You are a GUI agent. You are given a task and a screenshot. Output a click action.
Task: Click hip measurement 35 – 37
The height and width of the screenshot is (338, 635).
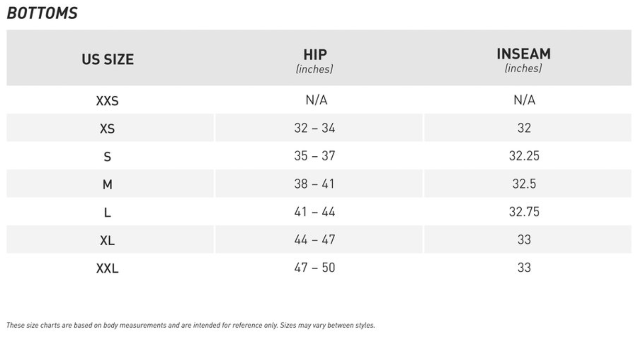(x=315, y=156)
